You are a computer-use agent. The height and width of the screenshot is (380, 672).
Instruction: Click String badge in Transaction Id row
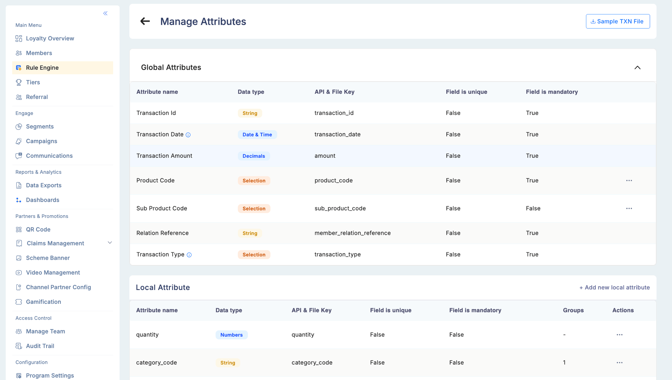pos(250,113)
